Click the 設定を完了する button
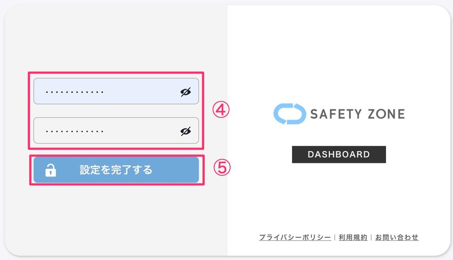 (x=116, y=170)
